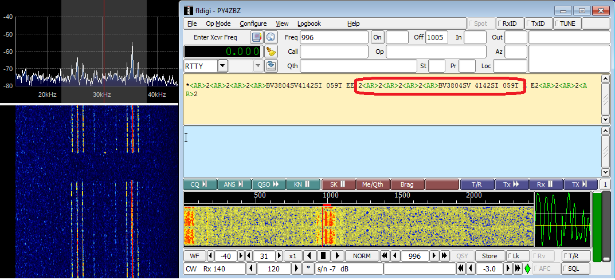Trigger the ANS macro button
The image size is (615, 280).
click(234, 184)
